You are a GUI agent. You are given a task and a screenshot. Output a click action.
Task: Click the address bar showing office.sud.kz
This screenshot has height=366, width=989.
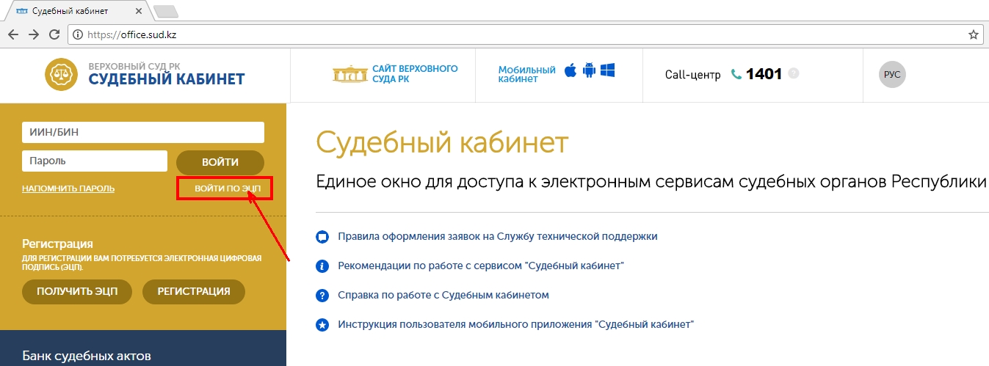(525, 34)
